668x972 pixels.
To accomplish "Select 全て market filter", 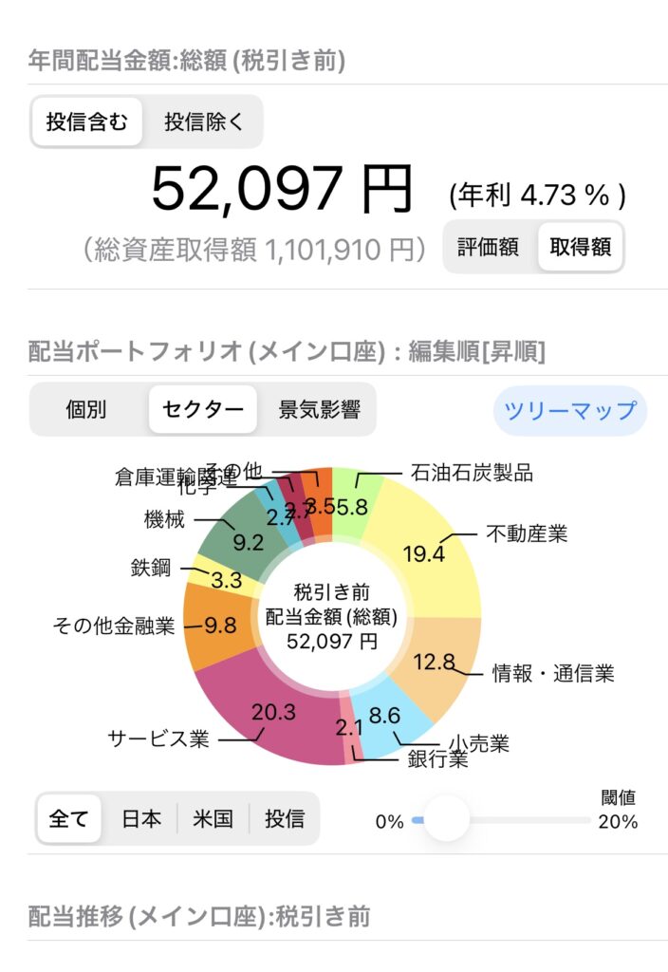I will pyautogui.click(x=68, y=819).
